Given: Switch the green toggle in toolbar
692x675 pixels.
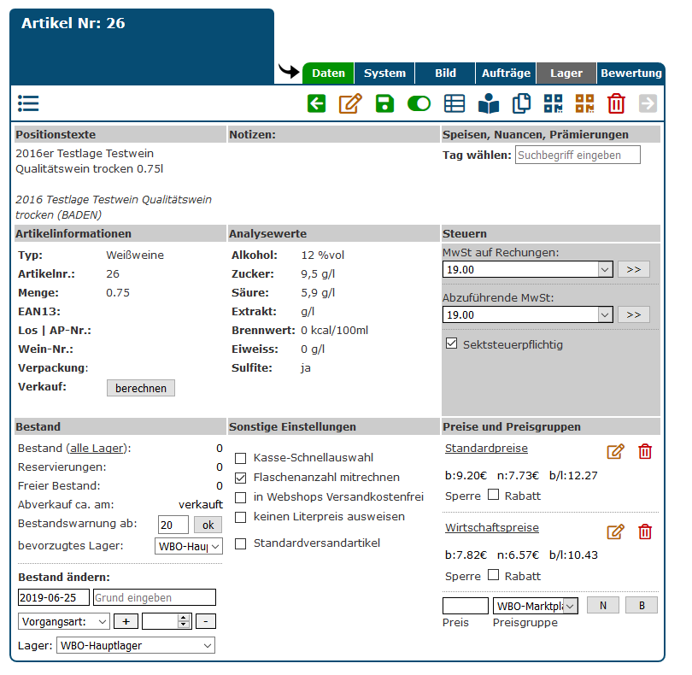Looking at the screenshot, I should 419,104.
